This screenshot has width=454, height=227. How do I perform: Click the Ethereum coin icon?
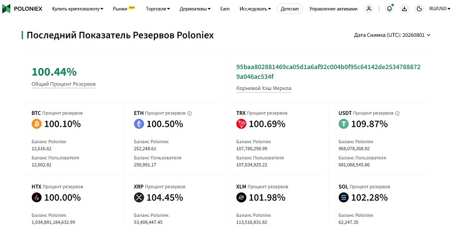(x=139, y=124)
